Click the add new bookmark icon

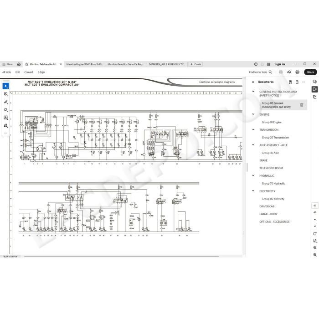tap(297, 82)
